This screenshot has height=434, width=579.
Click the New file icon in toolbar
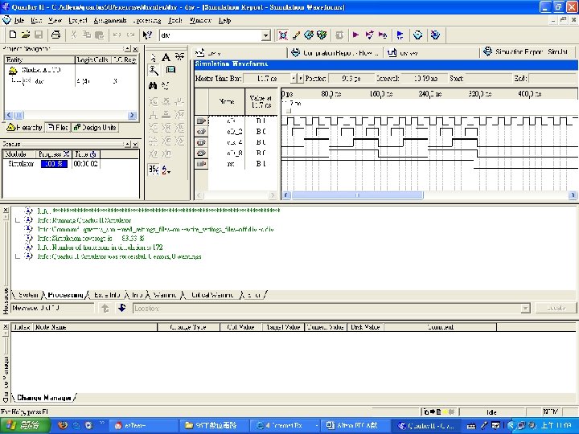click(x=14, y=35)
